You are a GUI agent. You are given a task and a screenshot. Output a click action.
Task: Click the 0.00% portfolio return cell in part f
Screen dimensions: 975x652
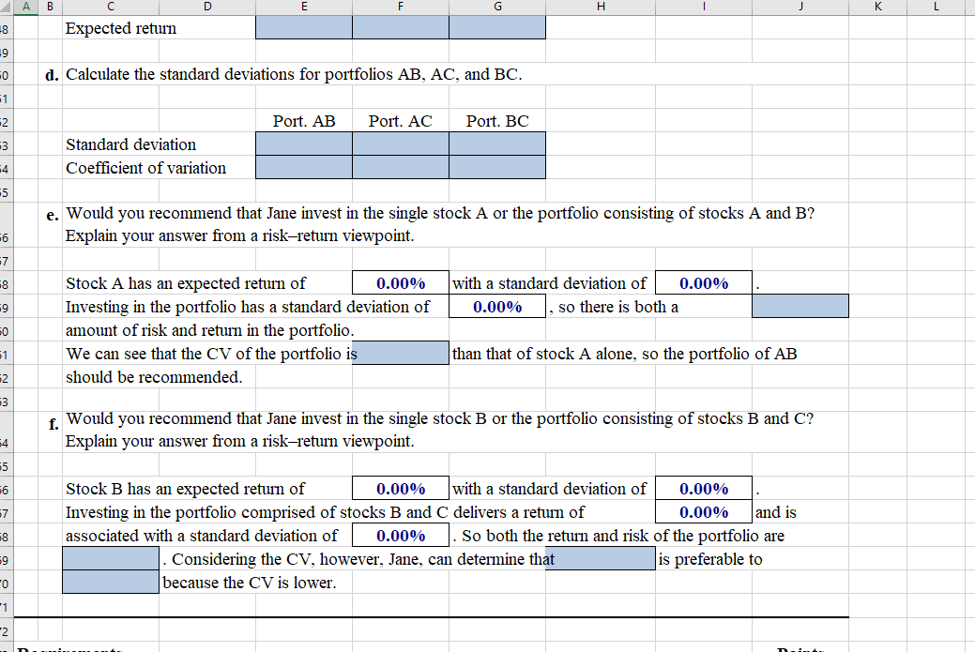tap(704, 511)
